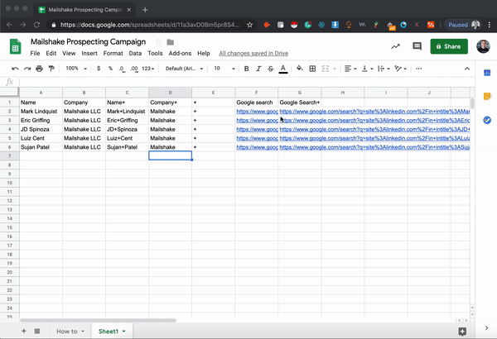Open the Tools menu
Screen dimensions: 497x339
pyautogui.click(x=155, y=53)
